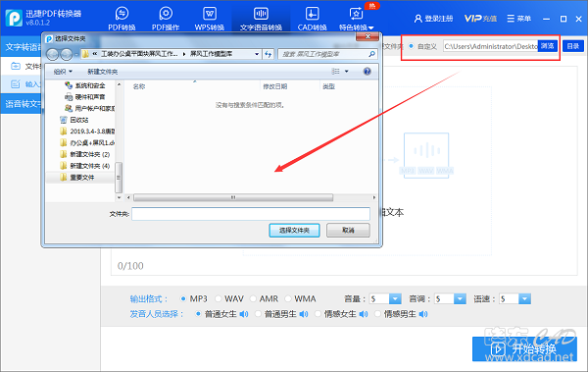
Task: Open the VIP充值 link
Action: point(480,19)
